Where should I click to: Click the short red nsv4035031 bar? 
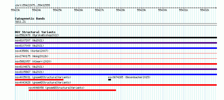pos(39,80)
